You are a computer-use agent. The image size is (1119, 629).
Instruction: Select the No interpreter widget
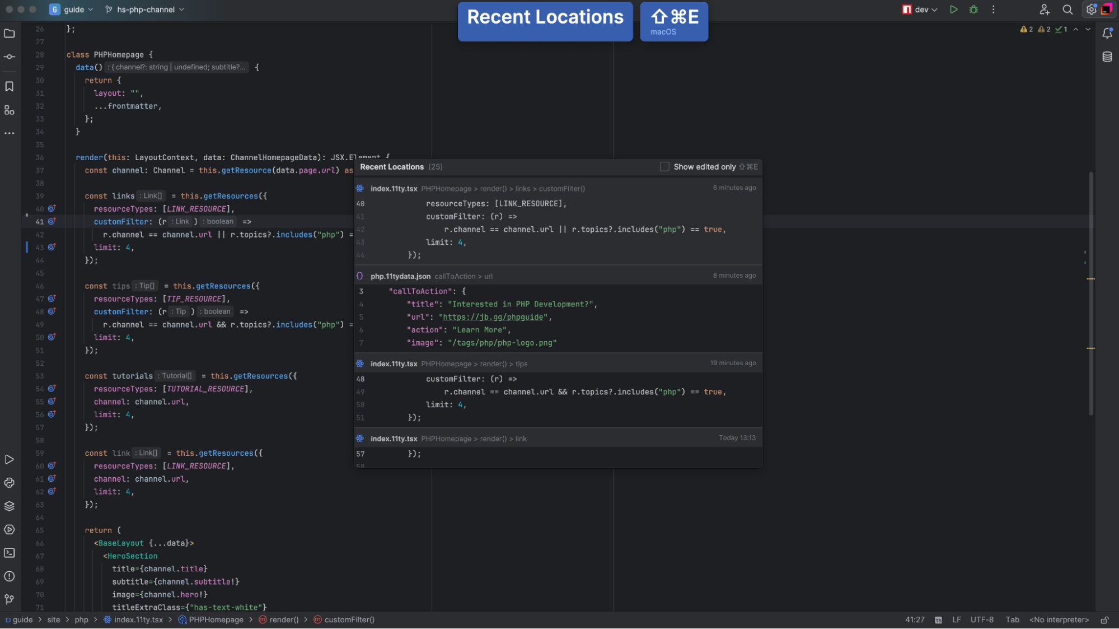1059,620
